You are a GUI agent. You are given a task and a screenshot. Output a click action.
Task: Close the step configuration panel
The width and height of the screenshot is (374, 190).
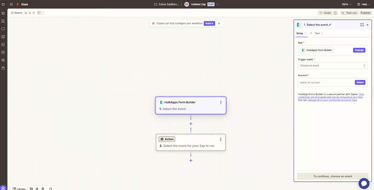(368, 25)
